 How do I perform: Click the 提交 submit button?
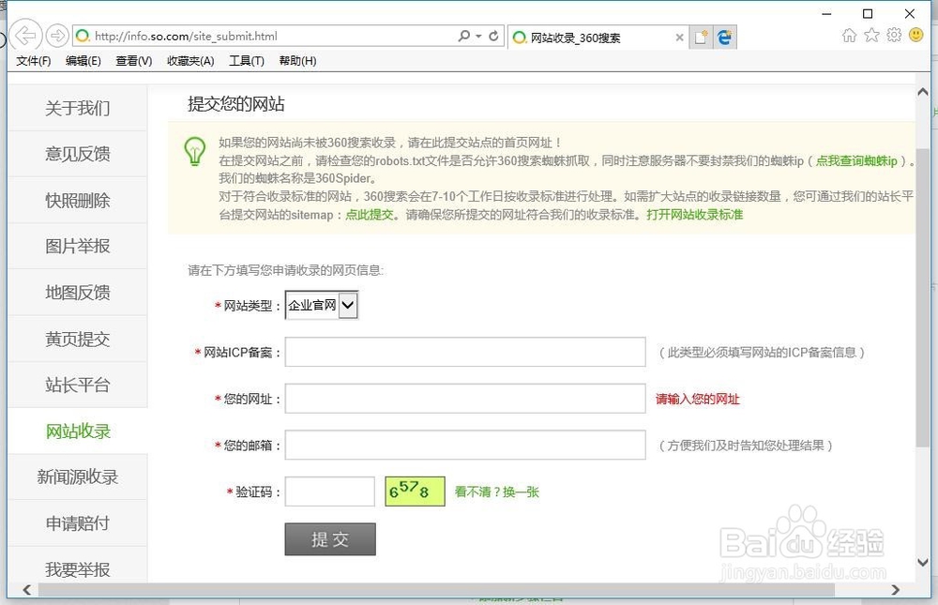(x=330, y=539)
